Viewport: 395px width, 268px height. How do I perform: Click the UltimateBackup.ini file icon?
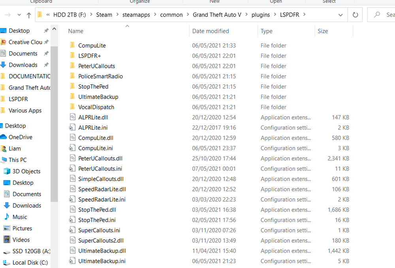click(72, 261)
